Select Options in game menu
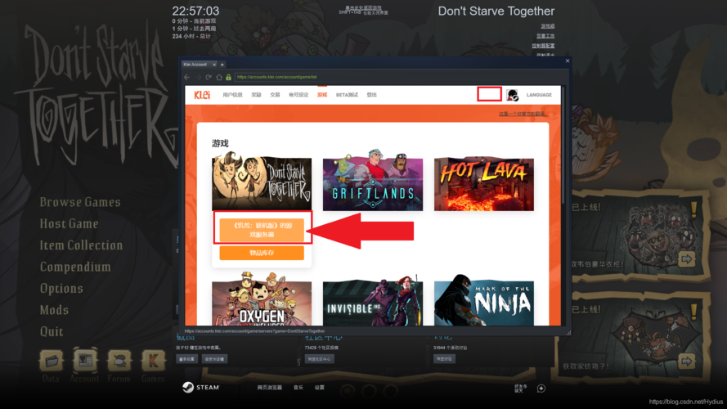 (61, 289)
